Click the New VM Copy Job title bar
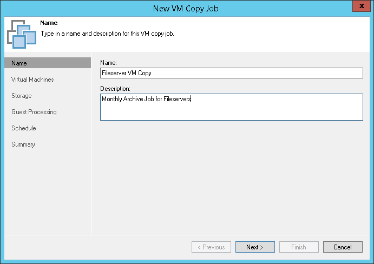 coord(187,7)
